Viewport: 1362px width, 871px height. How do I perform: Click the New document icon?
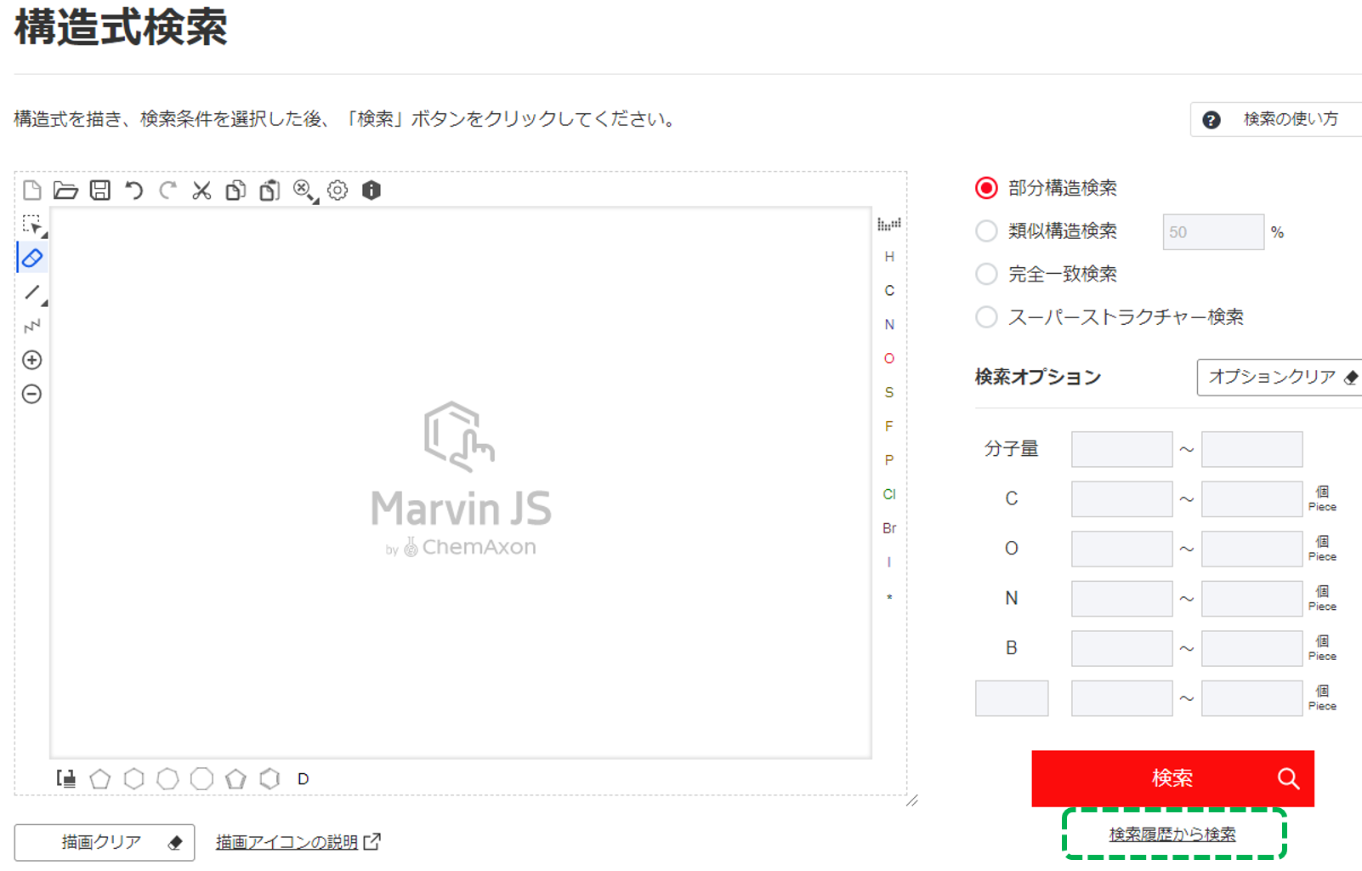[x=32, y=190]
